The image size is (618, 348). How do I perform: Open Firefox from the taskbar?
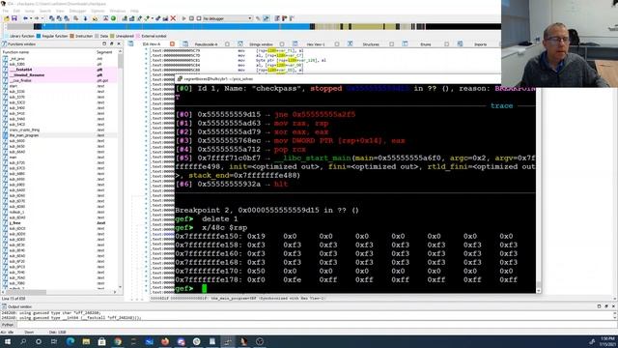[x=165, y=341]
